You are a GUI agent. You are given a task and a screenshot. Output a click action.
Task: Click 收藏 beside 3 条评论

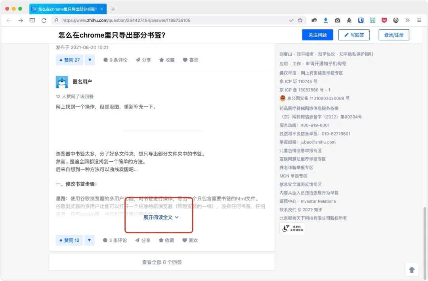tap(166, 240)
